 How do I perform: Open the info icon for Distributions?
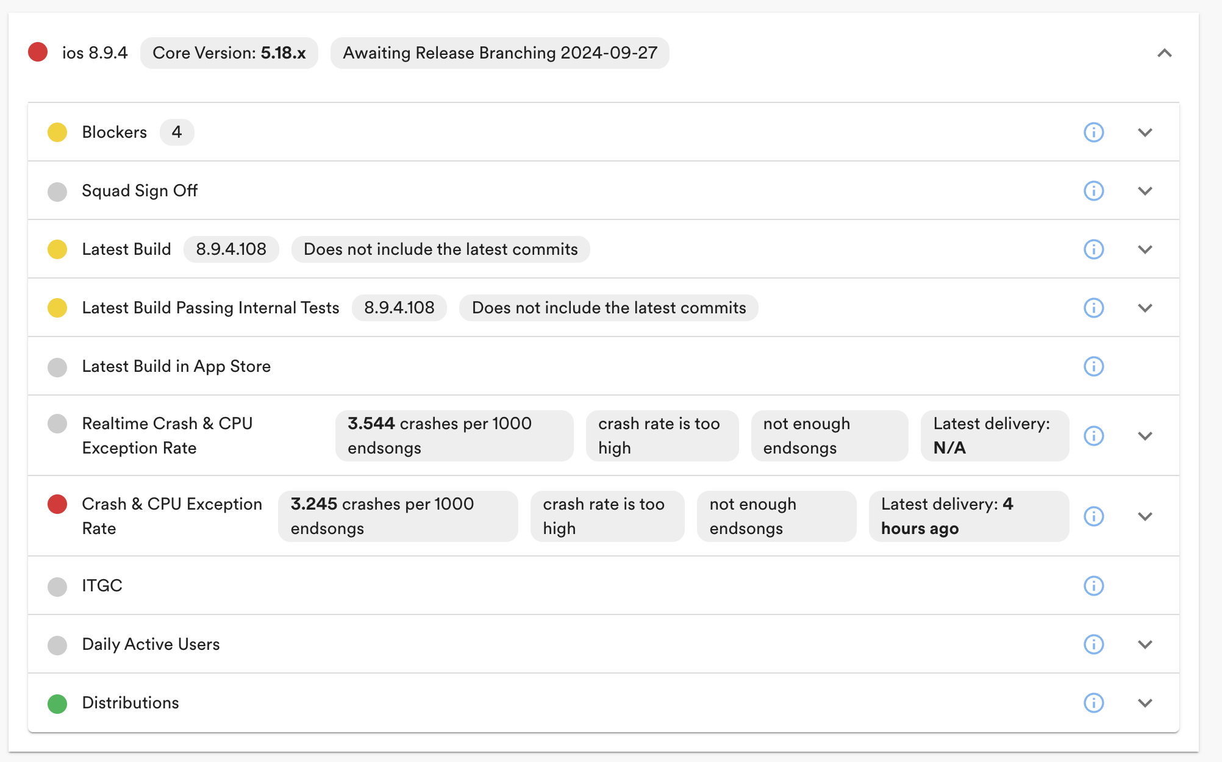(1093, 703)
